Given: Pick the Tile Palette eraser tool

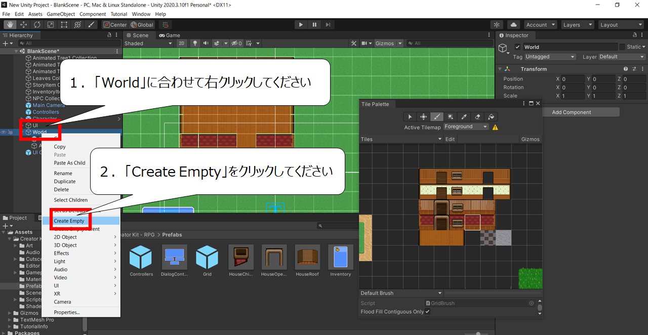Looking at the screenshot, I should tap(477, 117).
